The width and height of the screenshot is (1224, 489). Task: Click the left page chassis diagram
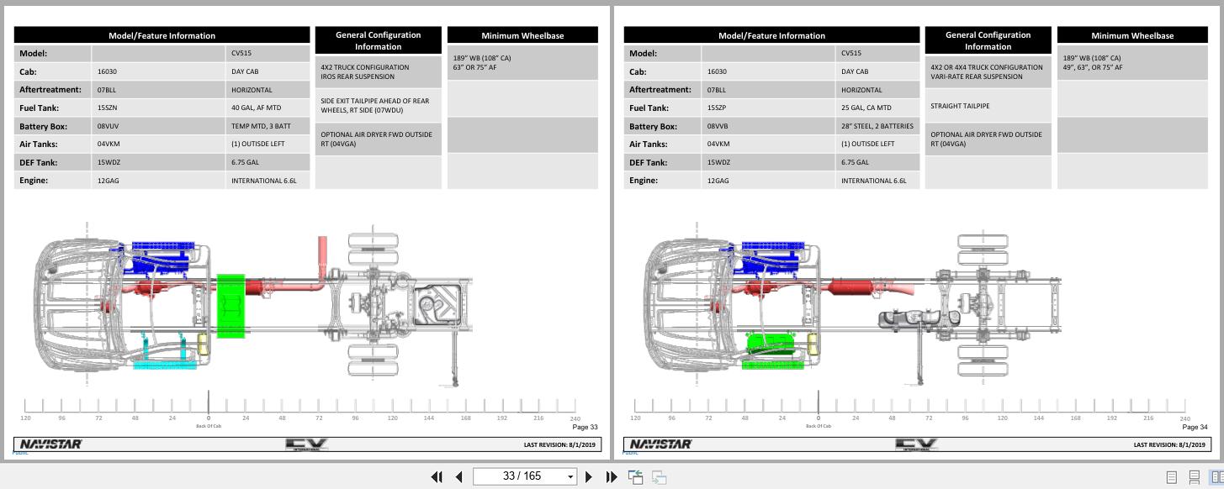[252, 306]
